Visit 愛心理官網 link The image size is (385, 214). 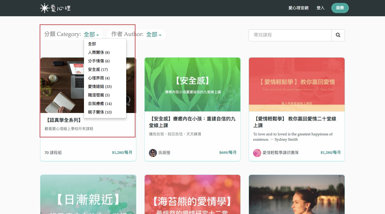pyautogui.click(x=298, y=8)
